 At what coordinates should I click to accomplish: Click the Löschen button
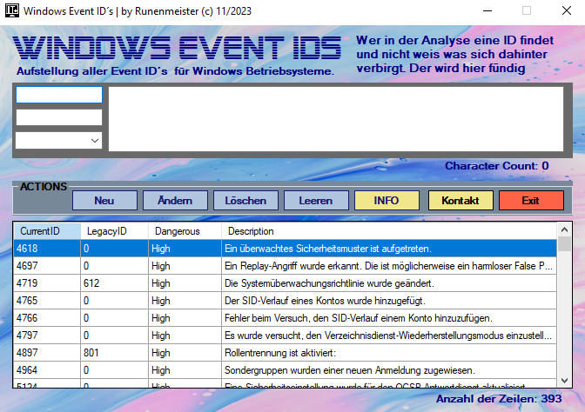[x=245, y=201]
